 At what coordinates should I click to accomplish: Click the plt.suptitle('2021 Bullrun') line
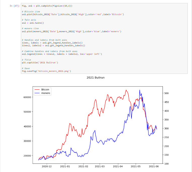point(40,63)
